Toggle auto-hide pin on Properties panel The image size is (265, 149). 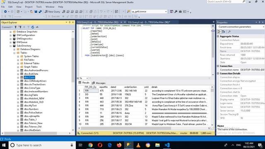pyautogui.click(x=260, y=22)
